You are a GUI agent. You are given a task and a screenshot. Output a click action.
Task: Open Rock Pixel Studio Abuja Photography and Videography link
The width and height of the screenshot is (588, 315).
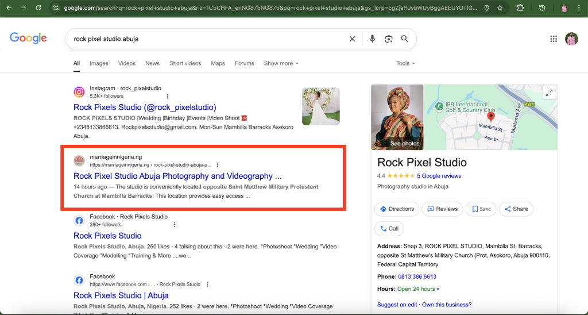(x=177, y=176)
